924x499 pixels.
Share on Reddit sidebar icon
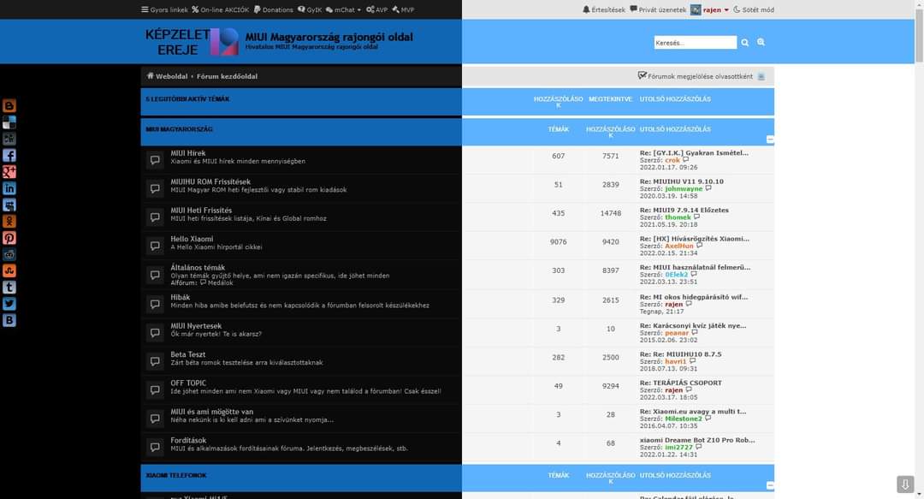coord(9,254)
